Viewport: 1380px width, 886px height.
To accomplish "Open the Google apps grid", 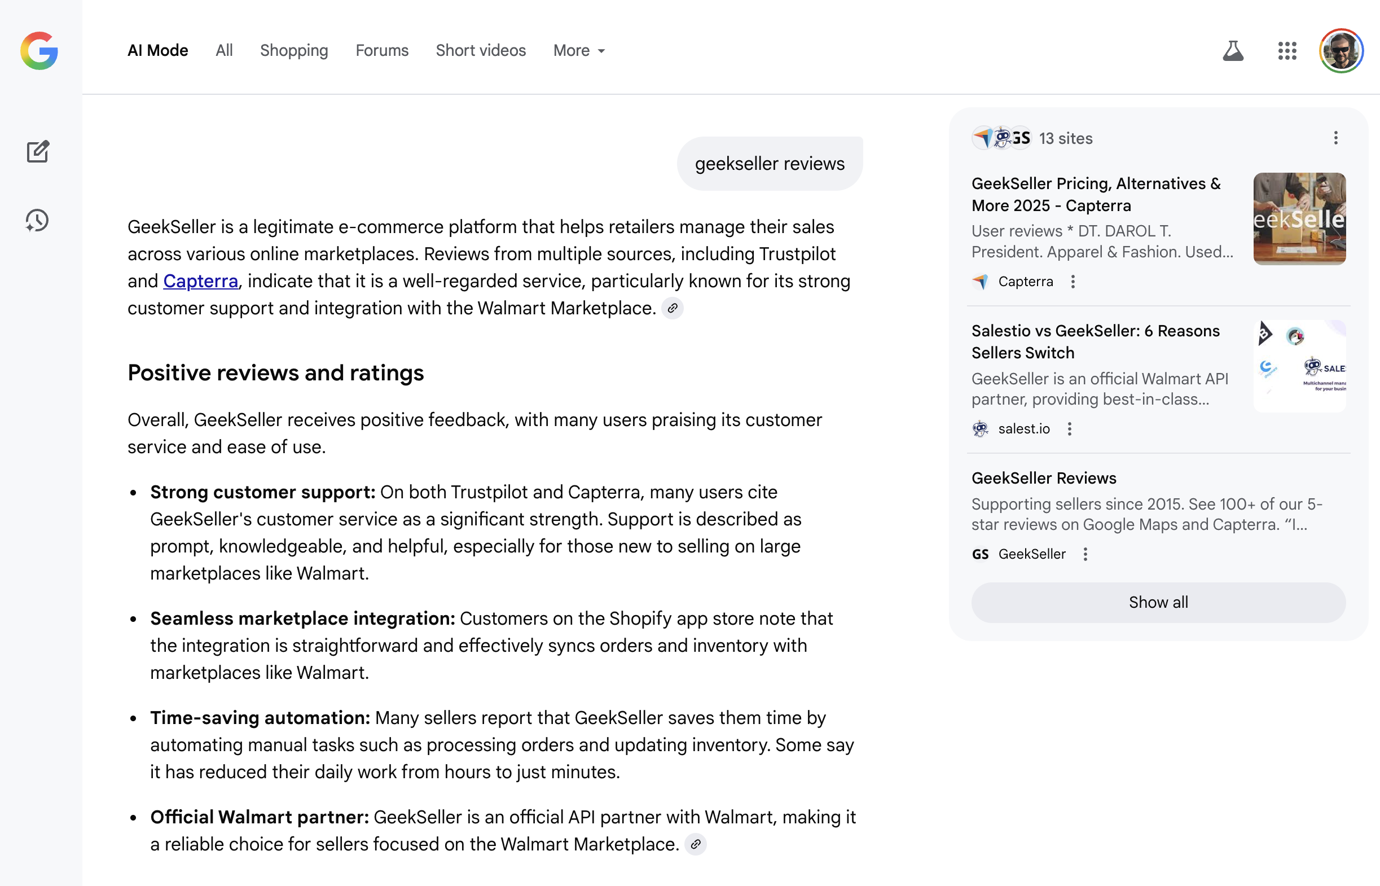I will tap(1287, 51).
